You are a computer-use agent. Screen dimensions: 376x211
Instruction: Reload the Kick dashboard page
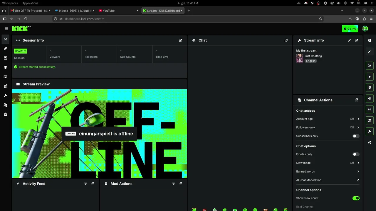click(26, 19)
